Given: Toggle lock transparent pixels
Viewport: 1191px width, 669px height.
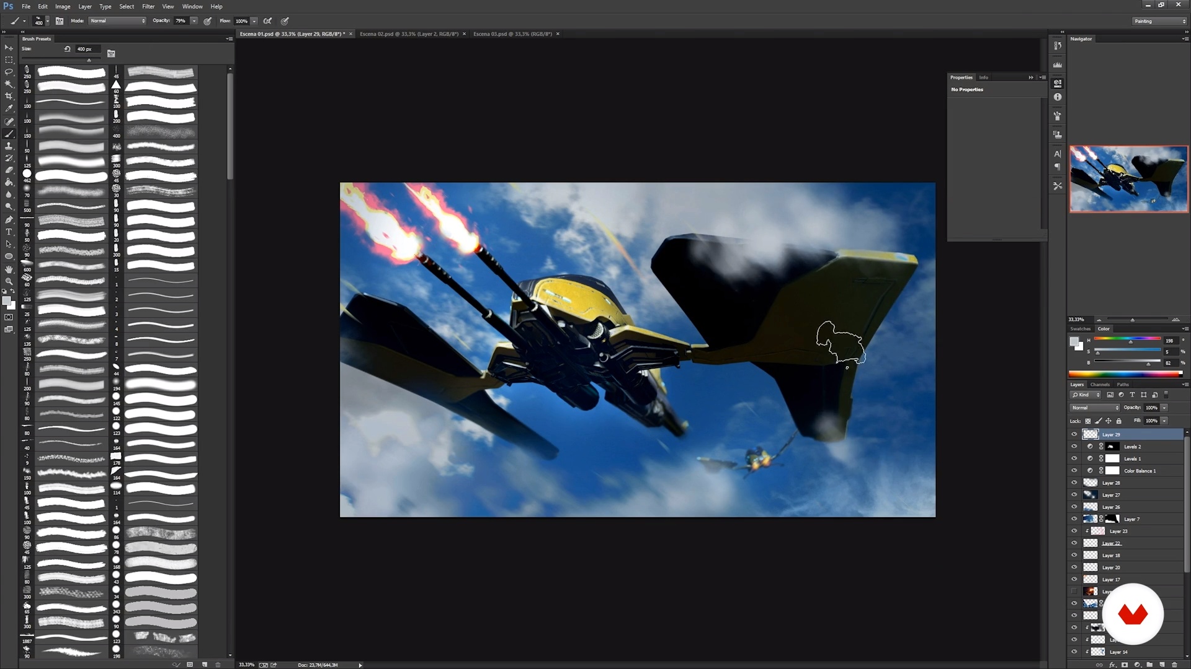Looking at the screenshot, I should 1088,421.
